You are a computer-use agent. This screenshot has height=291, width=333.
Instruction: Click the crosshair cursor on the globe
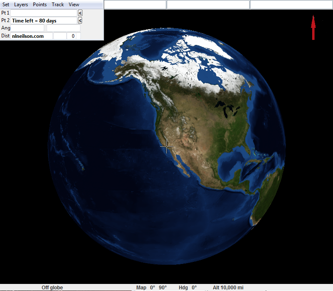click(x=167, y=146)
